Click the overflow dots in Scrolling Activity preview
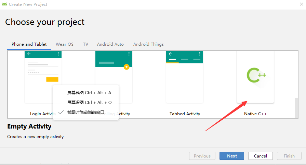 129,54
